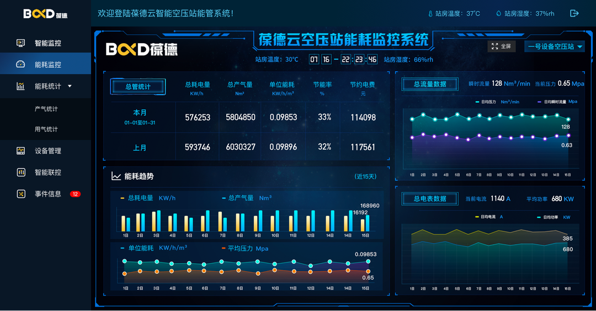Click the 总产气量 blue legend color marker
Screen dimensions: 596x311
(x=224, y=198)
